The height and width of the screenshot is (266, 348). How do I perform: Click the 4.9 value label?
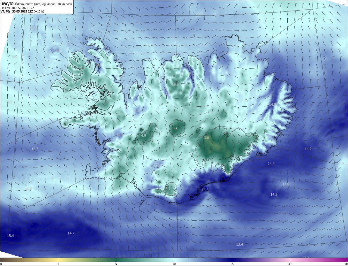click(144, 135)
